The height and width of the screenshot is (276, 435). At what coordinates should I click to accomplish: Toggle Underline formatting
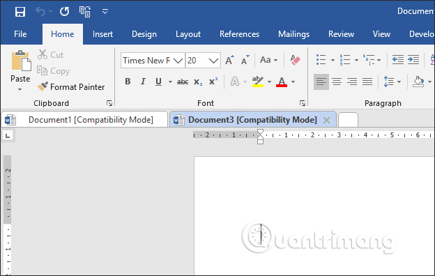[158, 82]
